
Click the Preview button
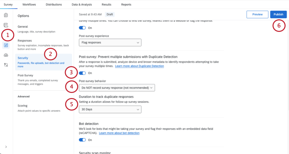click(x=257, y=14)
